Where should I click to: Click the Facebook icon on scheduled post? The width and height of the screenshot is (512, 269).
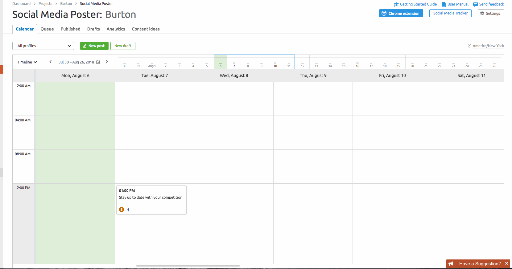(128, 210)
